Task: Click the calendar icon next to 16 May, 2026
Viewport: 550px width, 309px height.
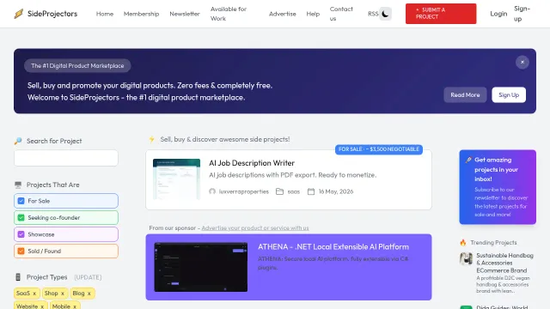Action: (x=311, y=191)
